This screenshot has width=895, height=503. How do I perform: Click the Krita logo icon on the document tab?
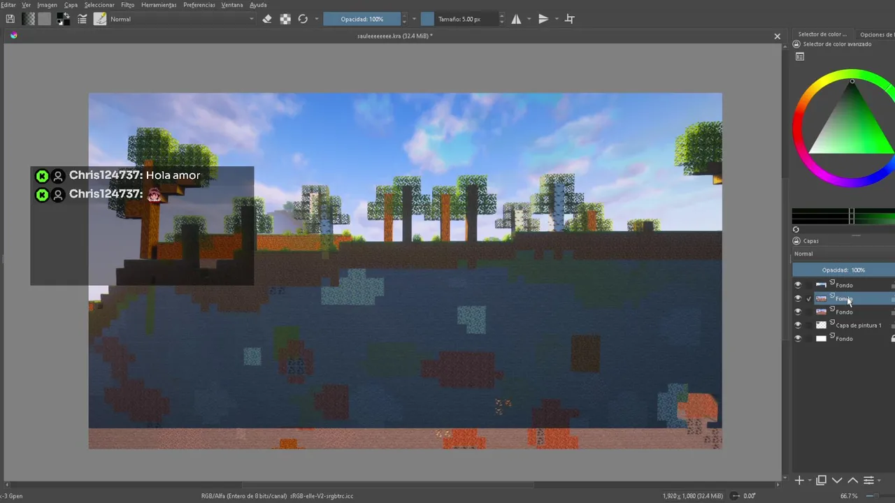pyautogui.click(x=13, y=36)
